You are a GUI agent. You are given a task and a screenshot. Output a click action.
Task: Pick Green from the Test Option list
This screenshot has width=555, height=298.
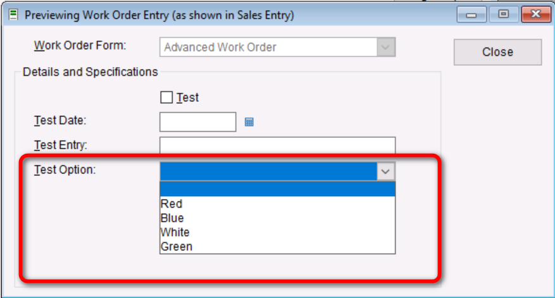coord(177,247)
